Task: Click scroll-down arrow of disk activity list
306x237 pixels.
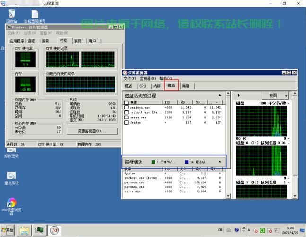Action: 228,196
